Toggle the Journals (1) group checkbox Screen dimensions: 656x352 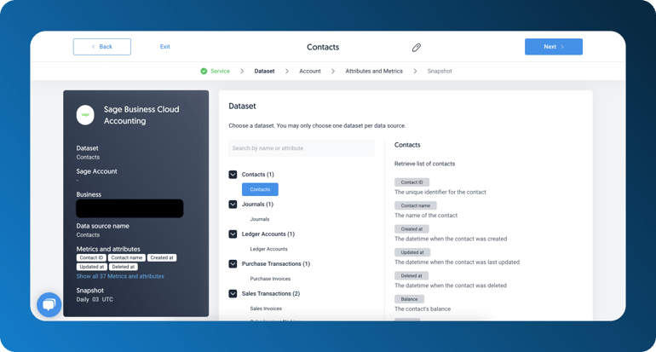pos(233,205)
